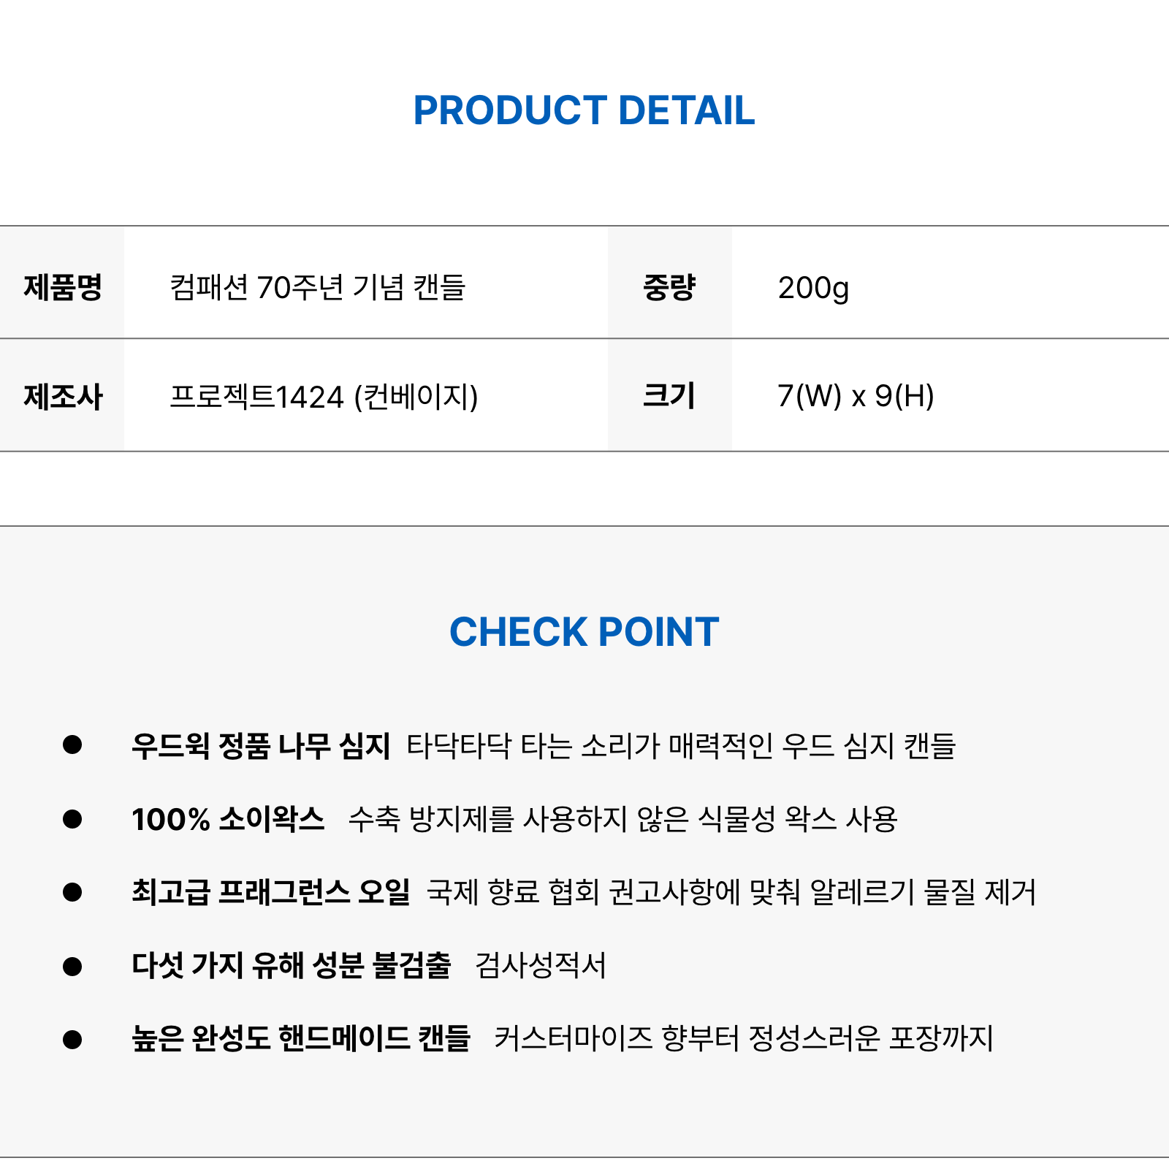Click description 커스터마이즈 향부터 정성스러운 포장까지
Screen dimensions: 1169x1169
point(744,1039)
